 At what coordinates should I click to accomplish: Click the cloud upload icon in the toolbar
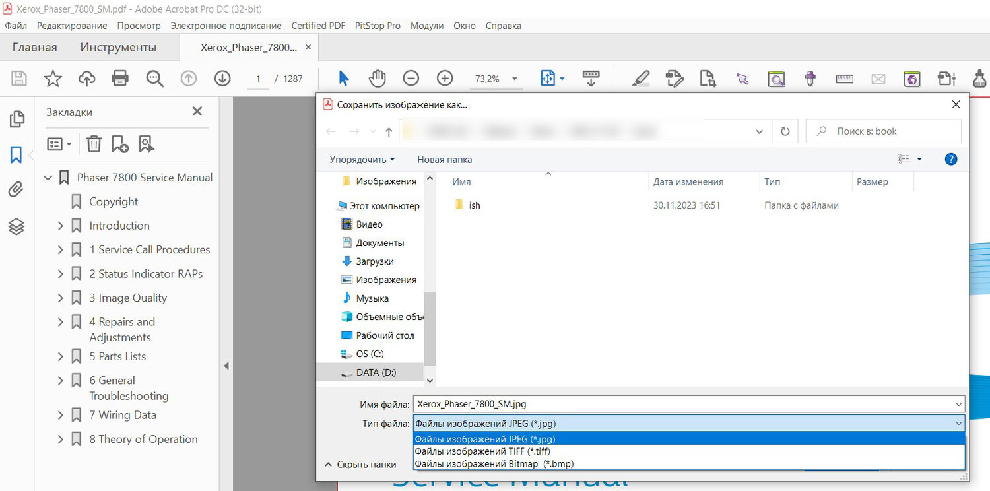[x=86, y=79]
